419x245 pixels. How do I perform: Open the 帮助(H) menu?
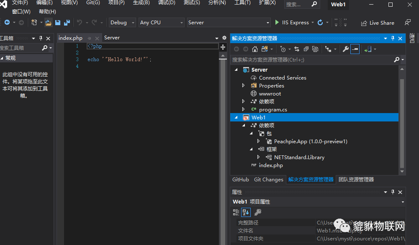click(x=47, y=11)
